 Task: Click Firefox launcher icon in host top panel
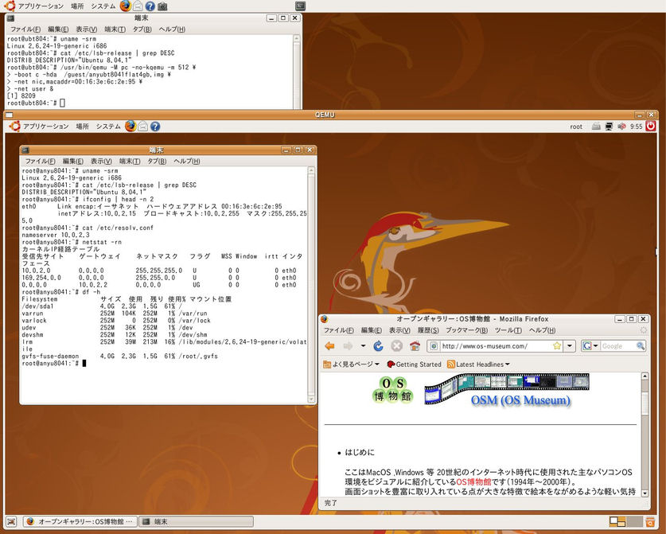(x=125, y=6)
